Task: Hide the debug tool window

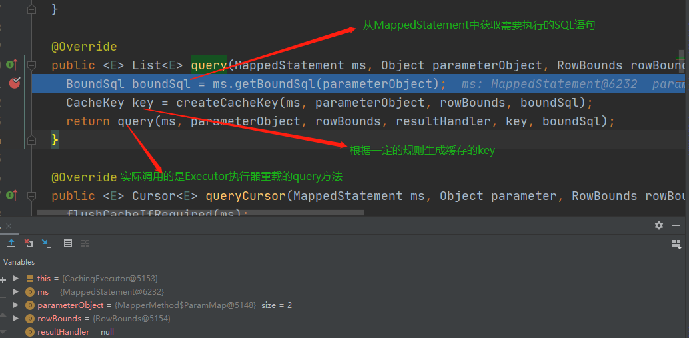Action: 676,225
